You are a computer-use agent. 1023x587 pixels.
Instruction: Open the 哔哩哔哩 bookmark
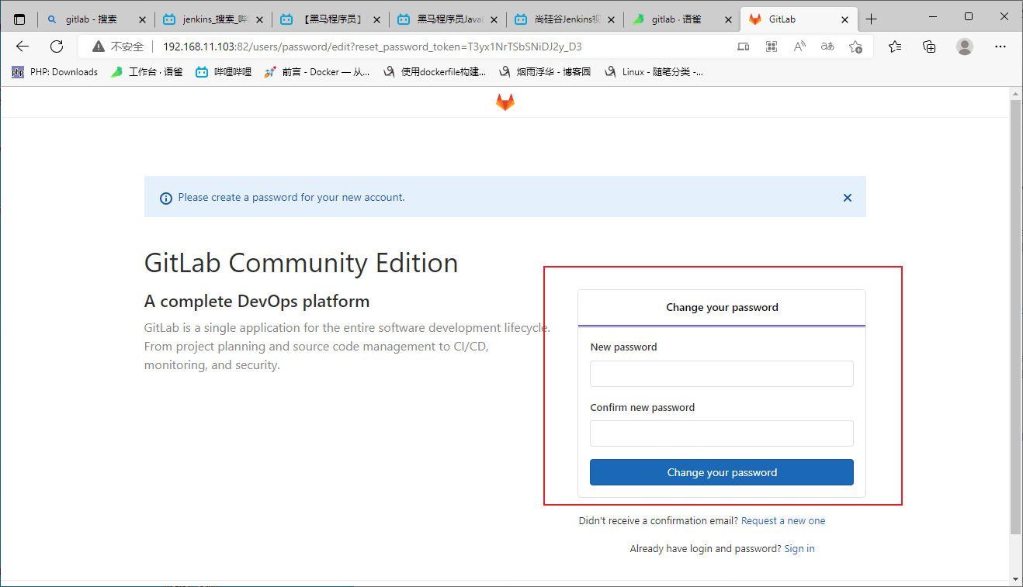pos(224,72)
